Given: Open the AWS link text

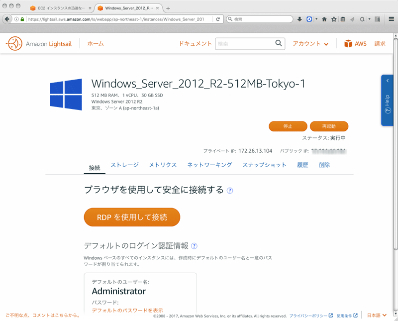Looking at the screenshot, I should point(360,44).
